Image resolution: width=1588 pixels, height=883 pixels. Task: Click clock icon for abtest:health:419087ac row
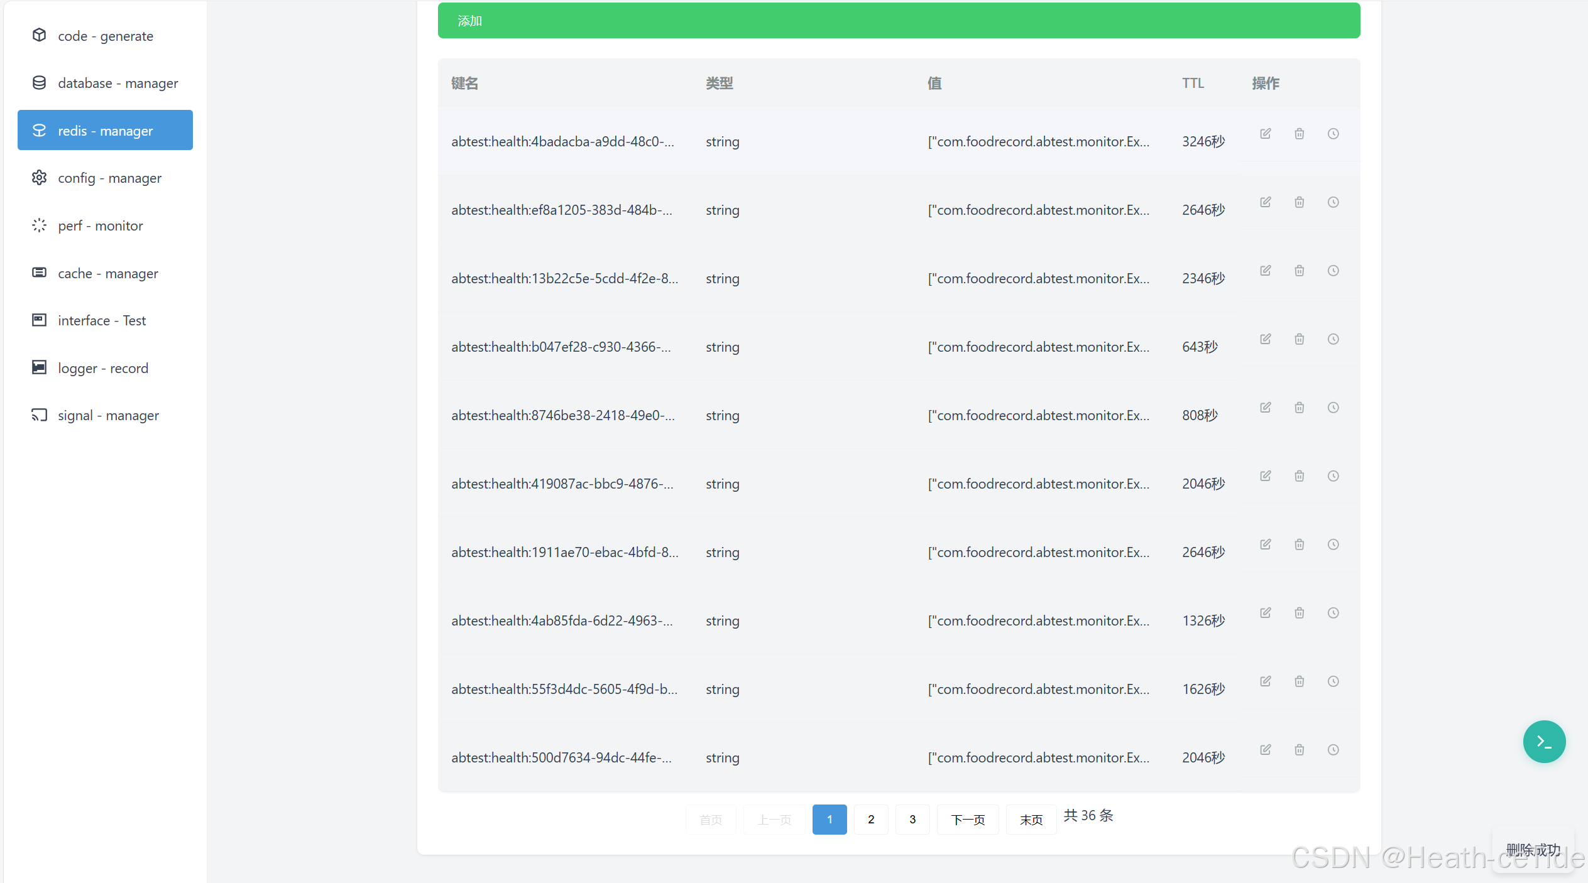pos(1333,476)
